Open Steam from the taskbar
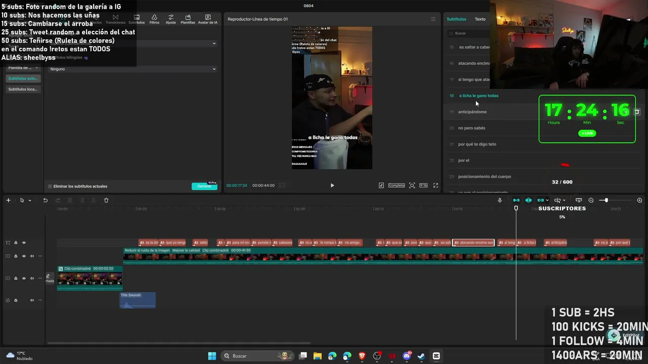 coord(421,356)
